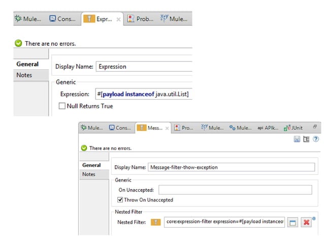Click the orange filter icon beside Nested Filter
This screenshot has width=324, height=243.
[156, 222]
